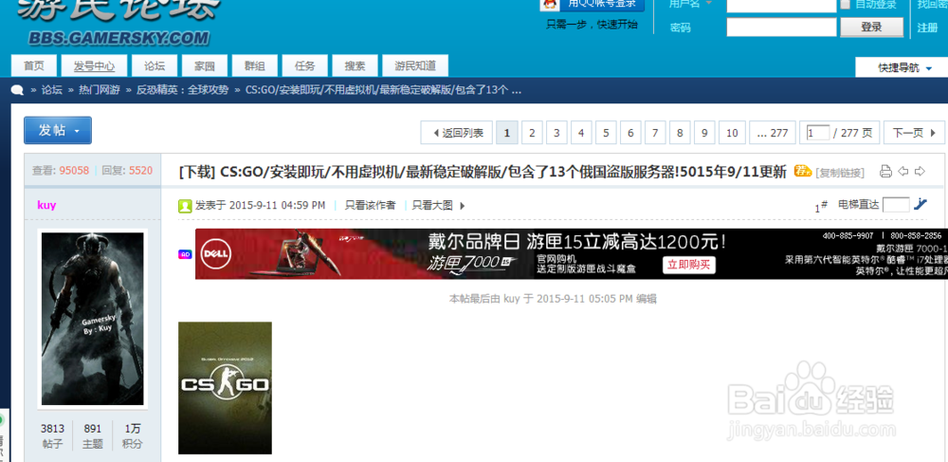Open the 游民知道 nav tab
The width and height of the screenshot is (948, 462).
tap(415, 65)
